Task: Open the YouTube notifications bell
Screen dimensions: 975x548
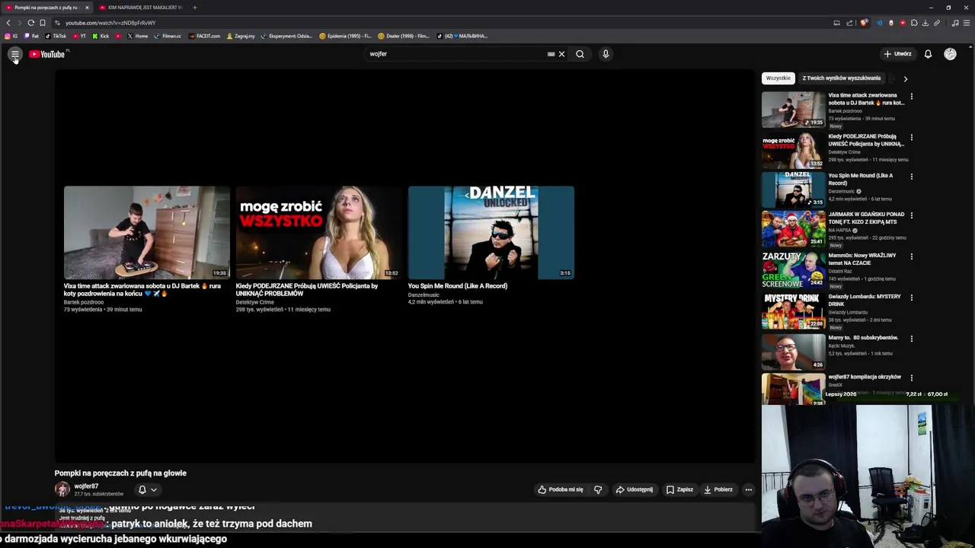Action: (928, 54)
